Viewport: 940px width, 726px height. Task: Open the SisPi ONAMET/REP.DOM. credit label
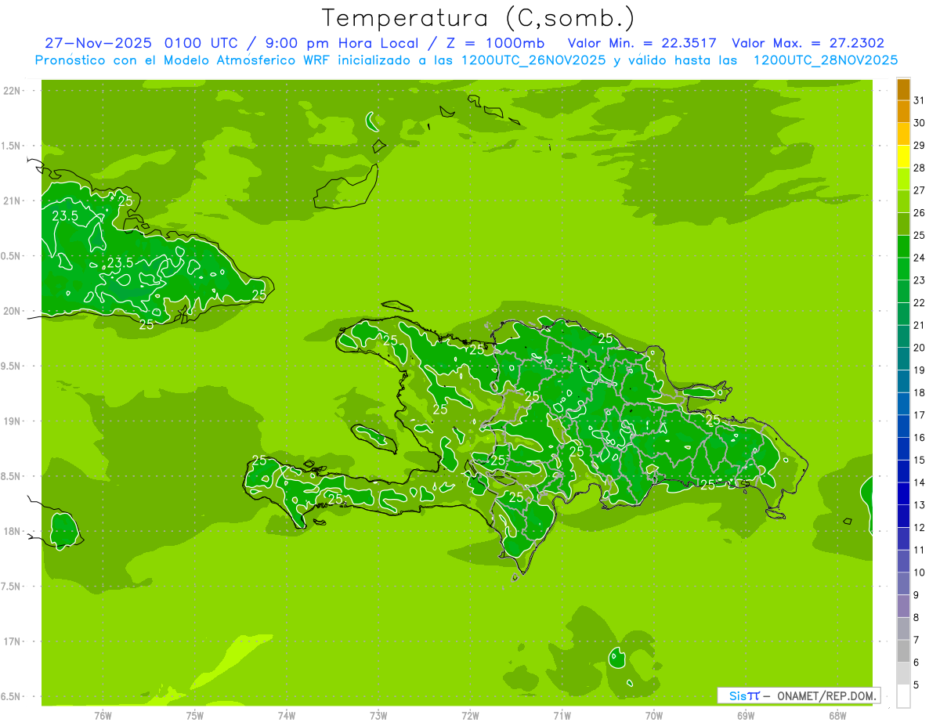pos(799,695)
